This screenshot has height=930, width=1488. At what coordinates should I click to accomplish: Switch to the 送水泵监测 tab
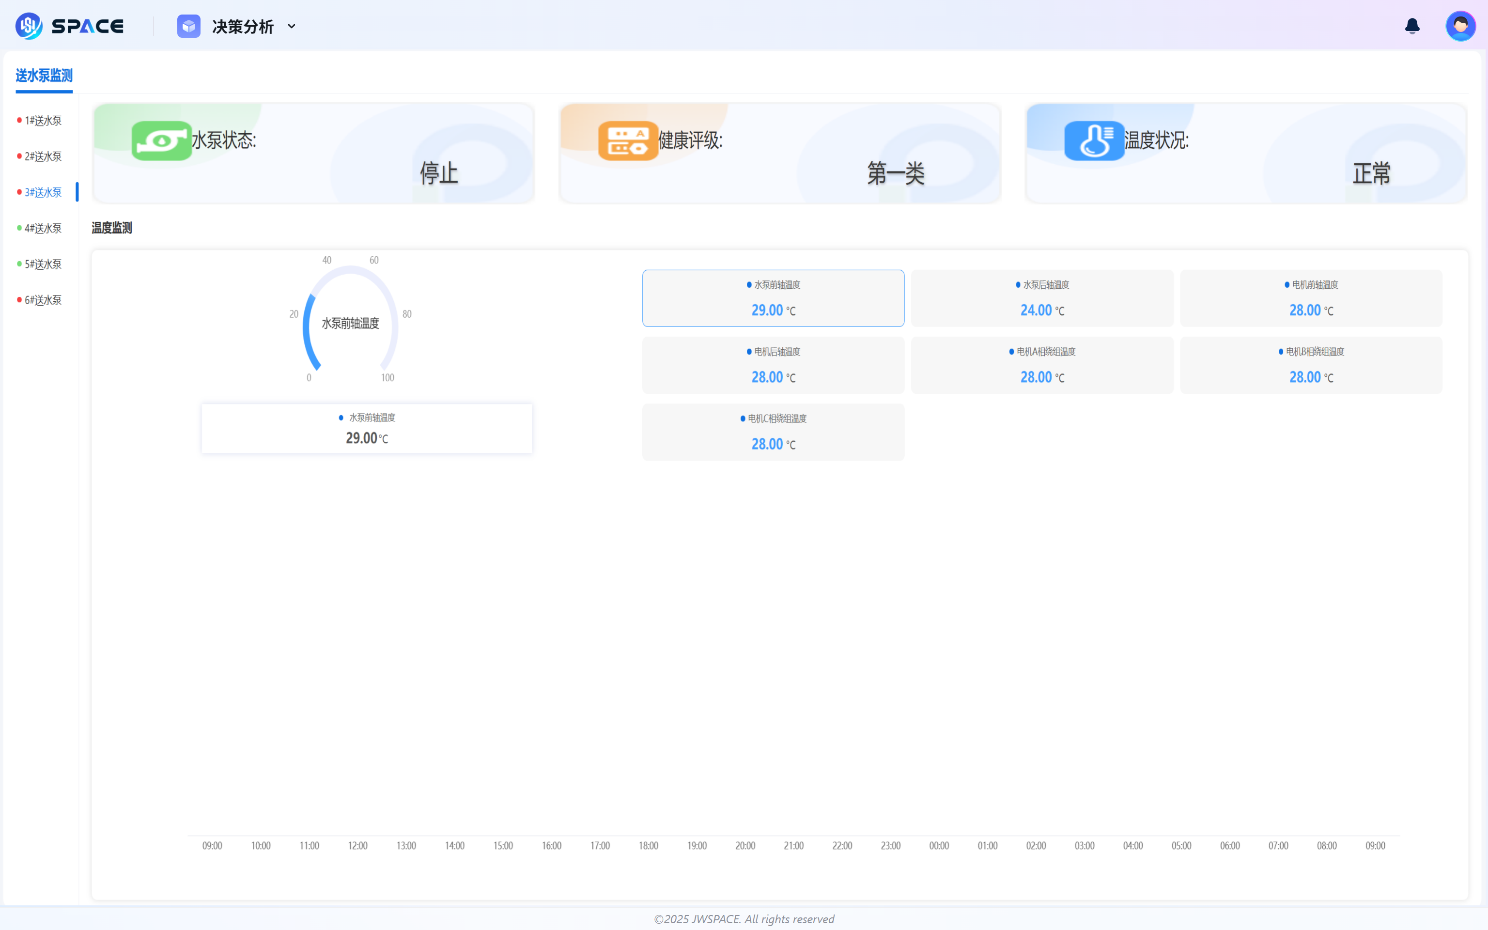44,76
